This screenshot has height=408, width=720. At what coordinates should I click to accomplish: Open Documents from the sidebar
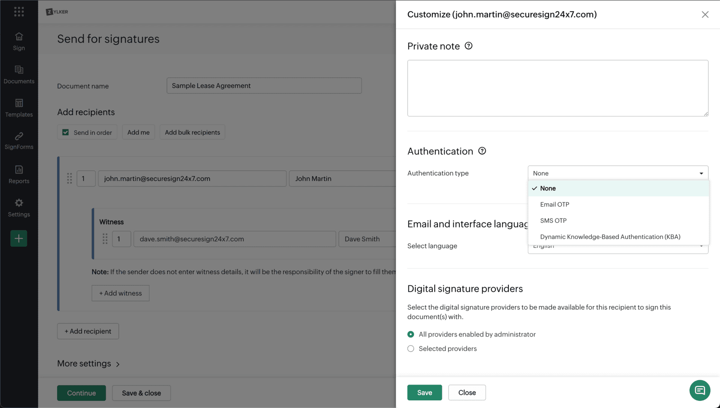click(x=19, y=75)
